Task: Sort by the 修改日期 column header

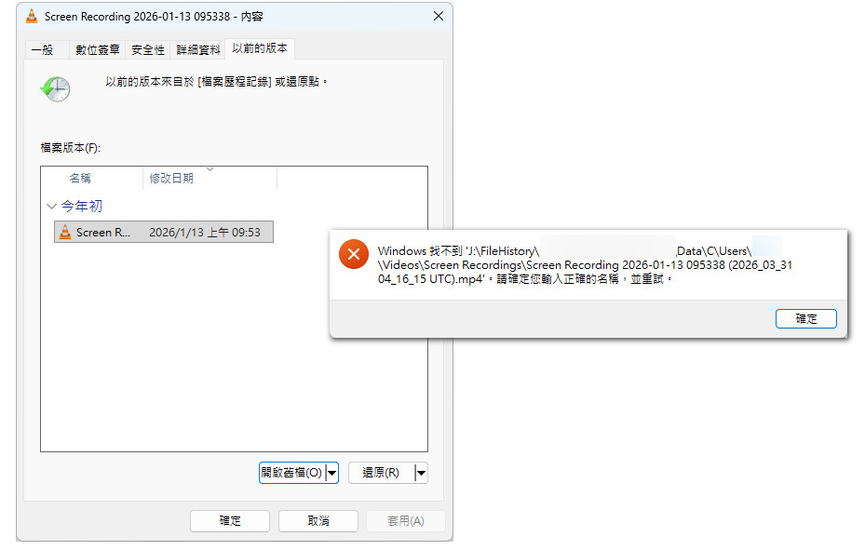Action: [x=209, y=178]
